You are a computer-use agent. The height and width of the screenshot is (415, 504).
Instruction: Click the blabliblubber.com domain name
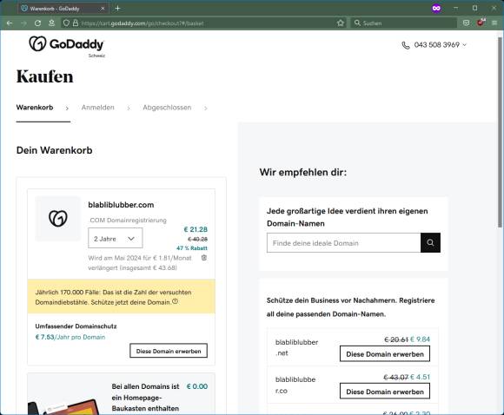tap(121, 205)
